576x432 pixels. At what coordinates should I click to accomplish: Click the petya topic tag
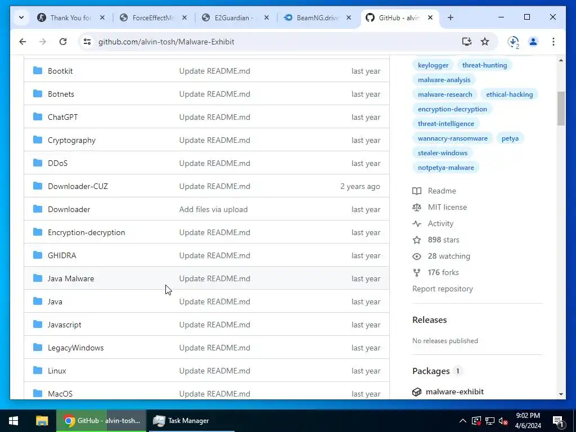point(510,138)
